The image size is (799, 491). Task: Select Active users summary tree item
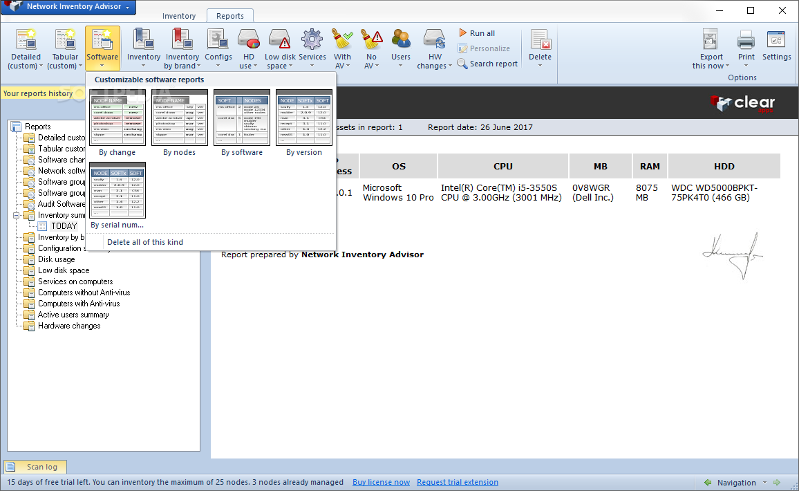coord(73,315)
